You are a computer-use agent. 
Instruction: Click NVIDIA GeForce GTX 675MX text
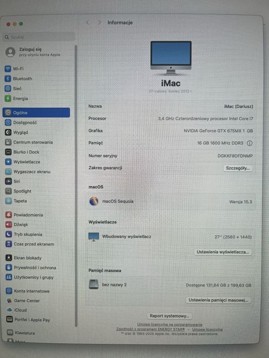(x=218, y=131)
